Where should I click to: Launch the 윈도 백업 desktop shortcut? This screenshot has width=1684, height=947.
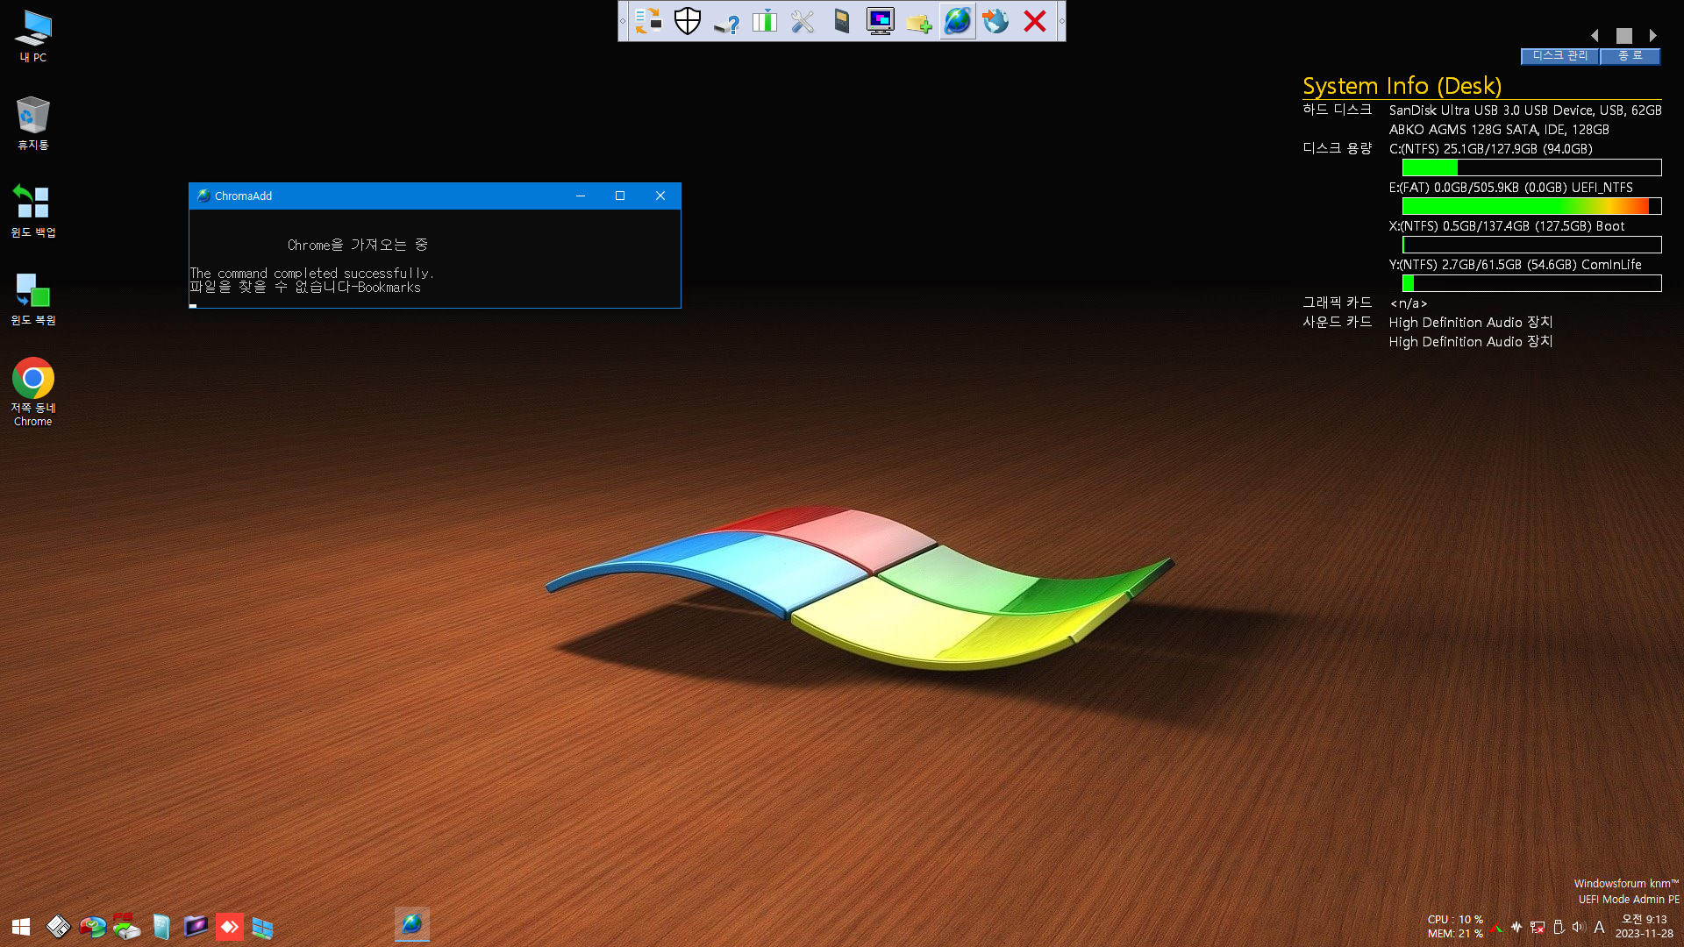coord(33,211)
